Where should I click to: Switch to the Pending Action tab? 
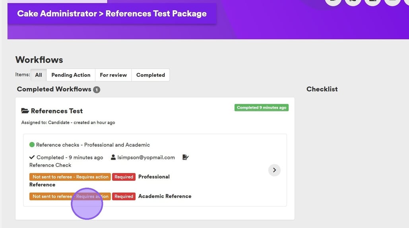point(71,75)
